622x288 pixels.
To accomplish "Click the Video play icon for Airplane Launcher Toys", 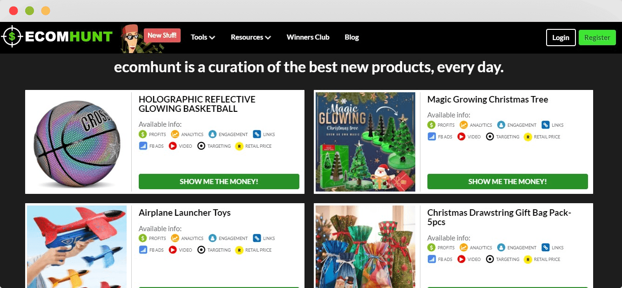I will (x=173, y=250).
